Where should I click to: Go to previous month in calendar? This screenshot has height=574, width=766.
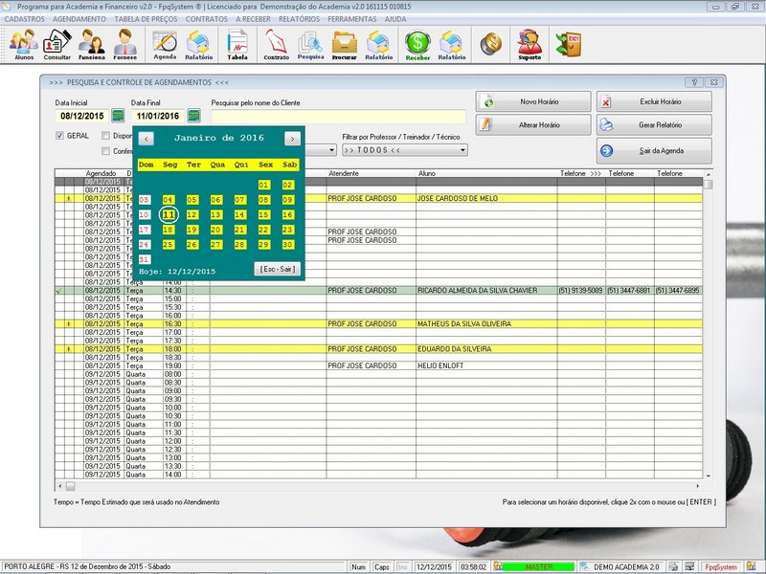click(x=146, y=139)
